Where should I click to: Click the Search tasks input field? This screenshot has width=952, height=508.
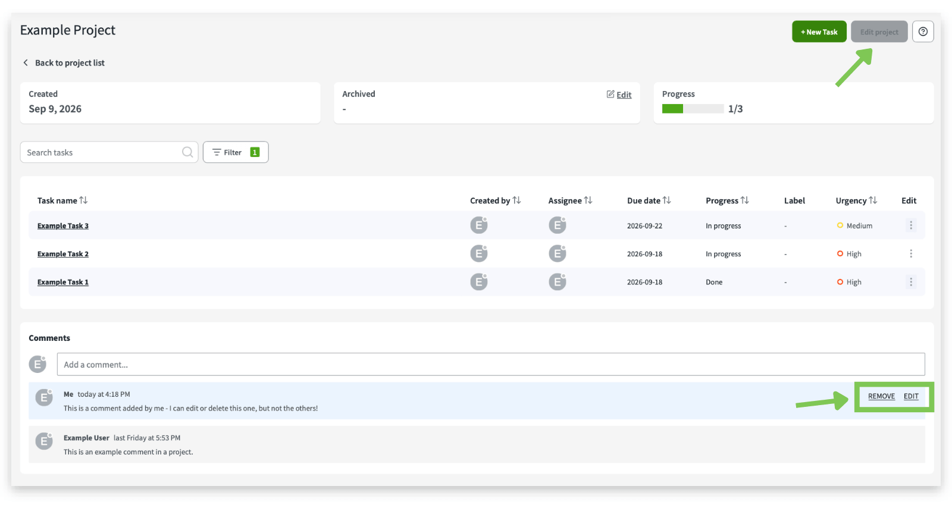coord(109,152)
